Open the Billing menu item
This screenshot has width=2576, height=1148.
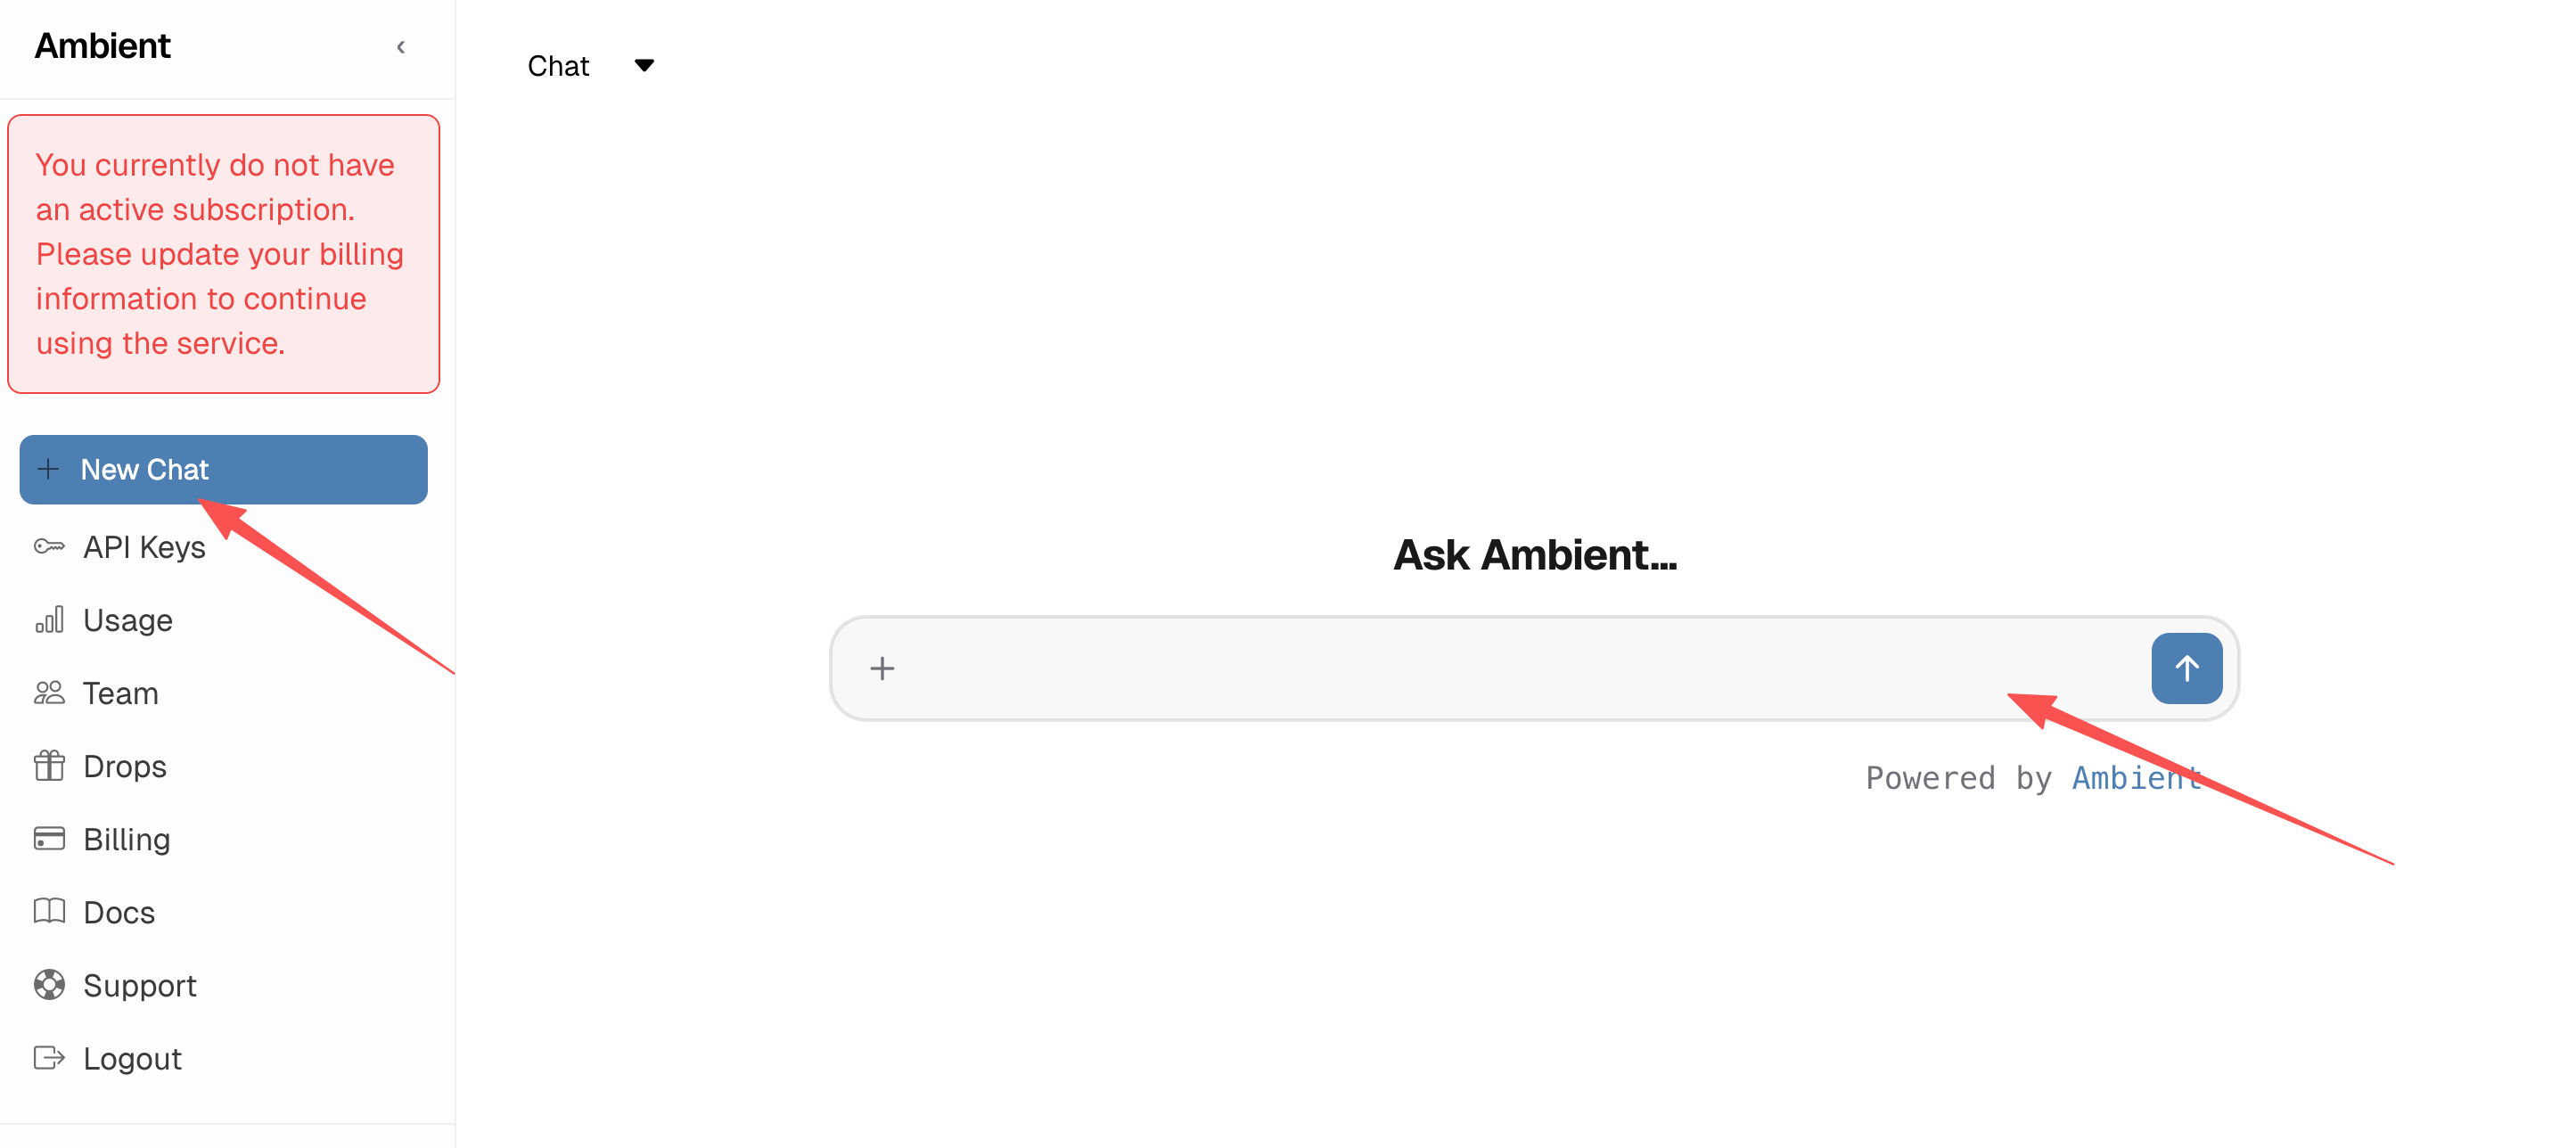point(127,839)
